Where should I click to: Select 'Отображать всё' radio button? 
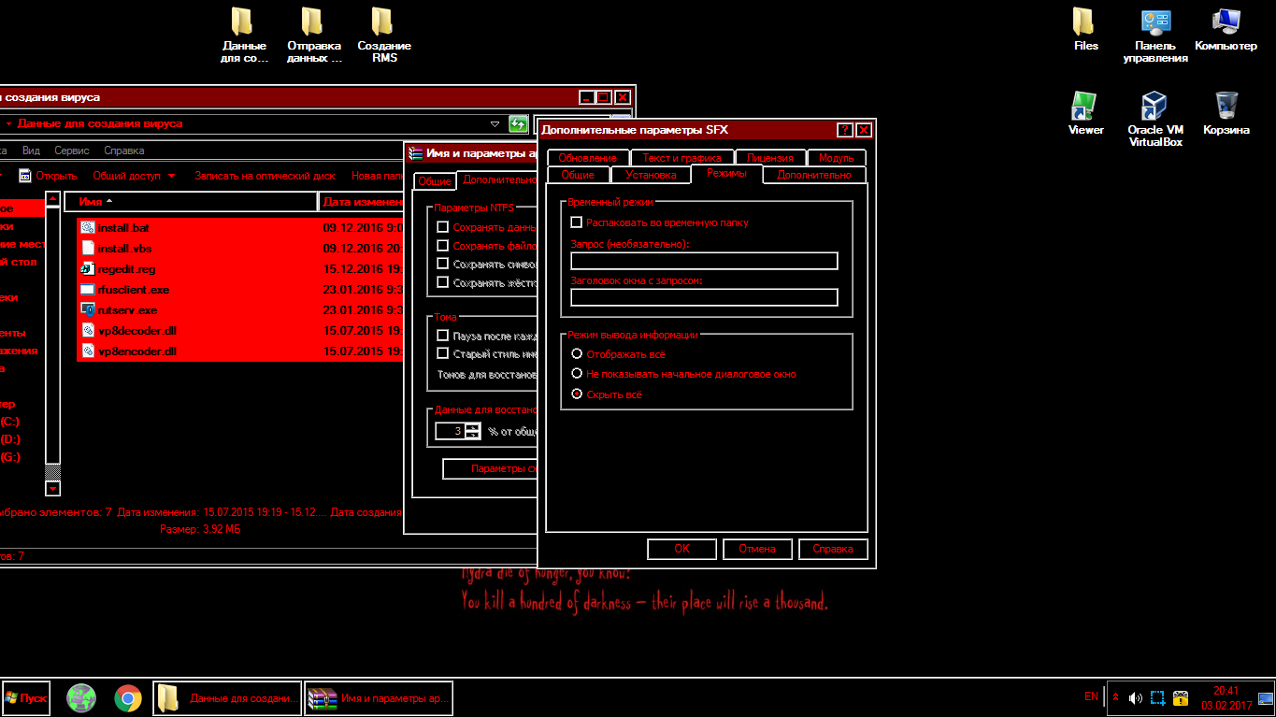pyautogui.click(x=577, y=354)
